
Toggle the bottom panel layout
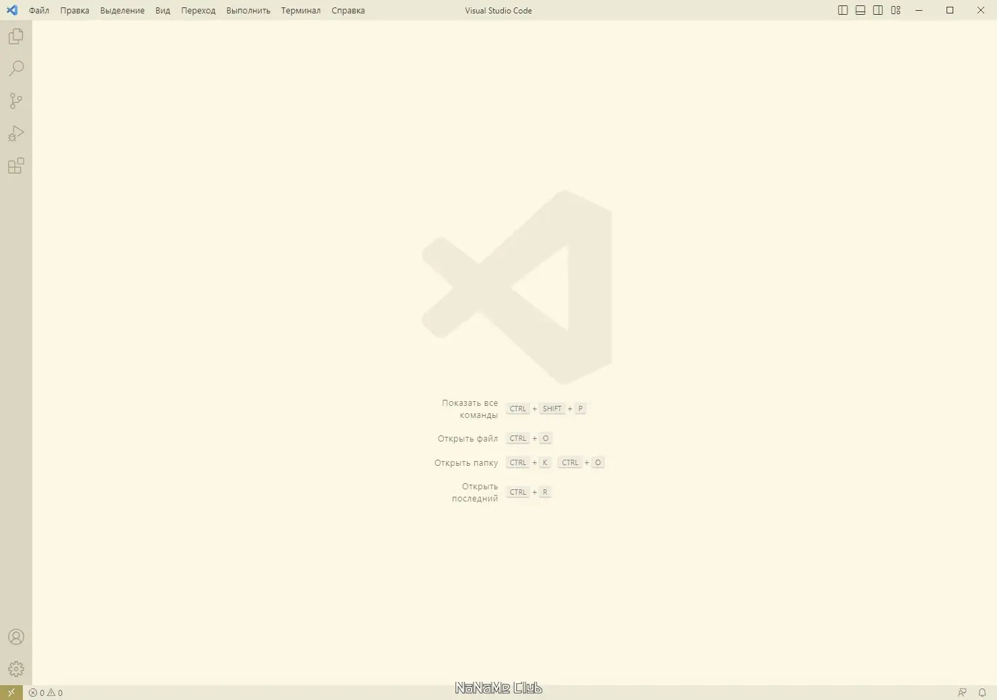(x=860, y=10)
